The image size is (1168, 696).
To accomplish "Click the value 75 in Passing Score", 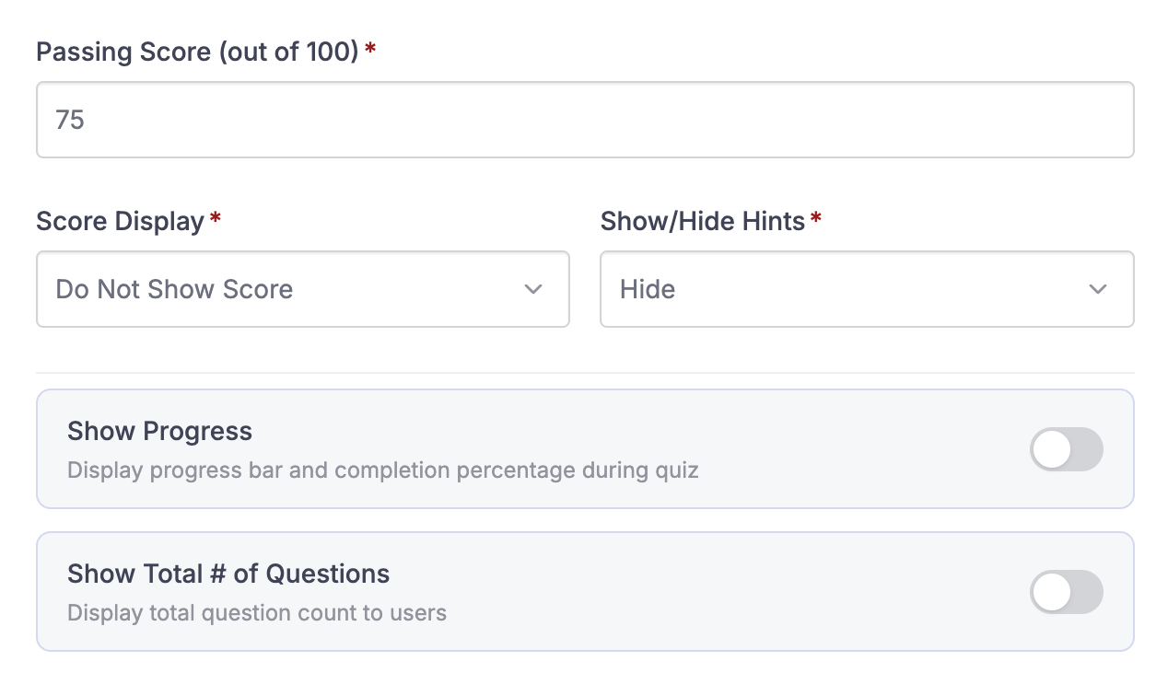I will click(x=70, y=120).
